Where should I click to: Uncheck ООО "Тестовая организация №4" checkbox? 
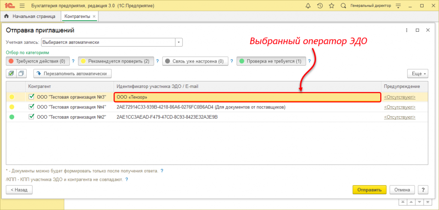point(31,107)
